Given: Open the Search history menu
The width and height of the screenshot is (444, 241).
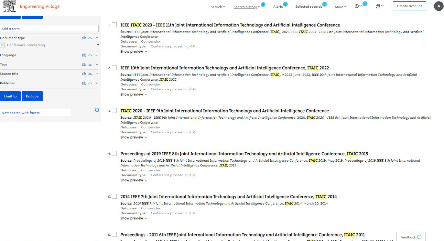Looking at the screenshot, I should point(247,7).
